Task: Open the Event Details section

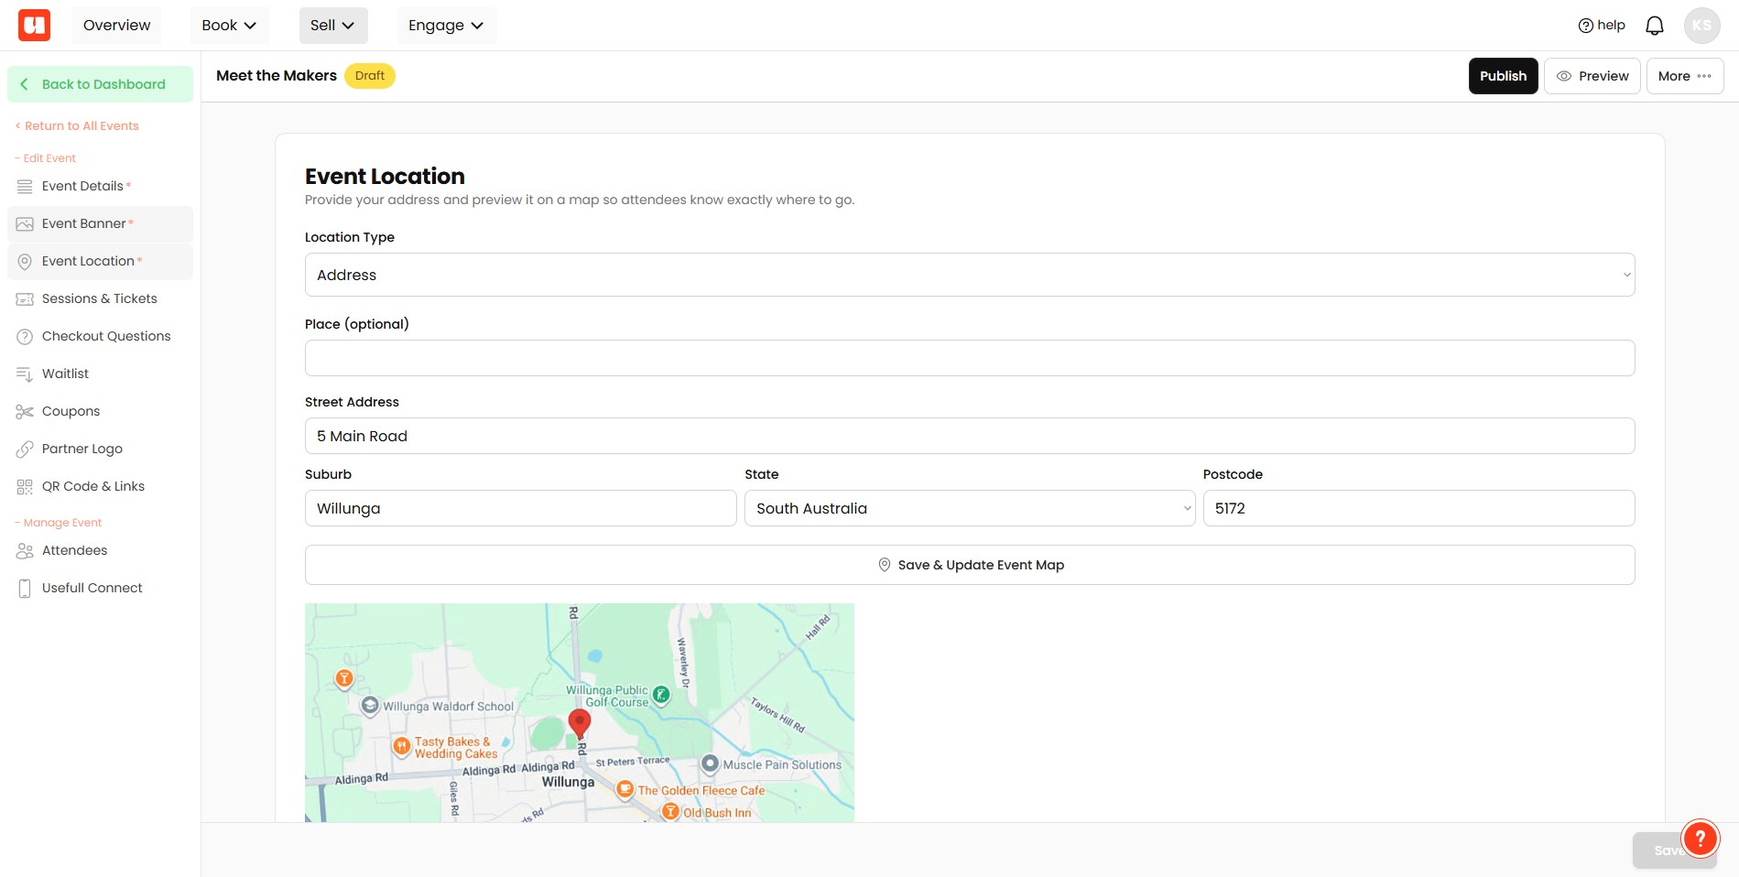Action: (100, 187)
